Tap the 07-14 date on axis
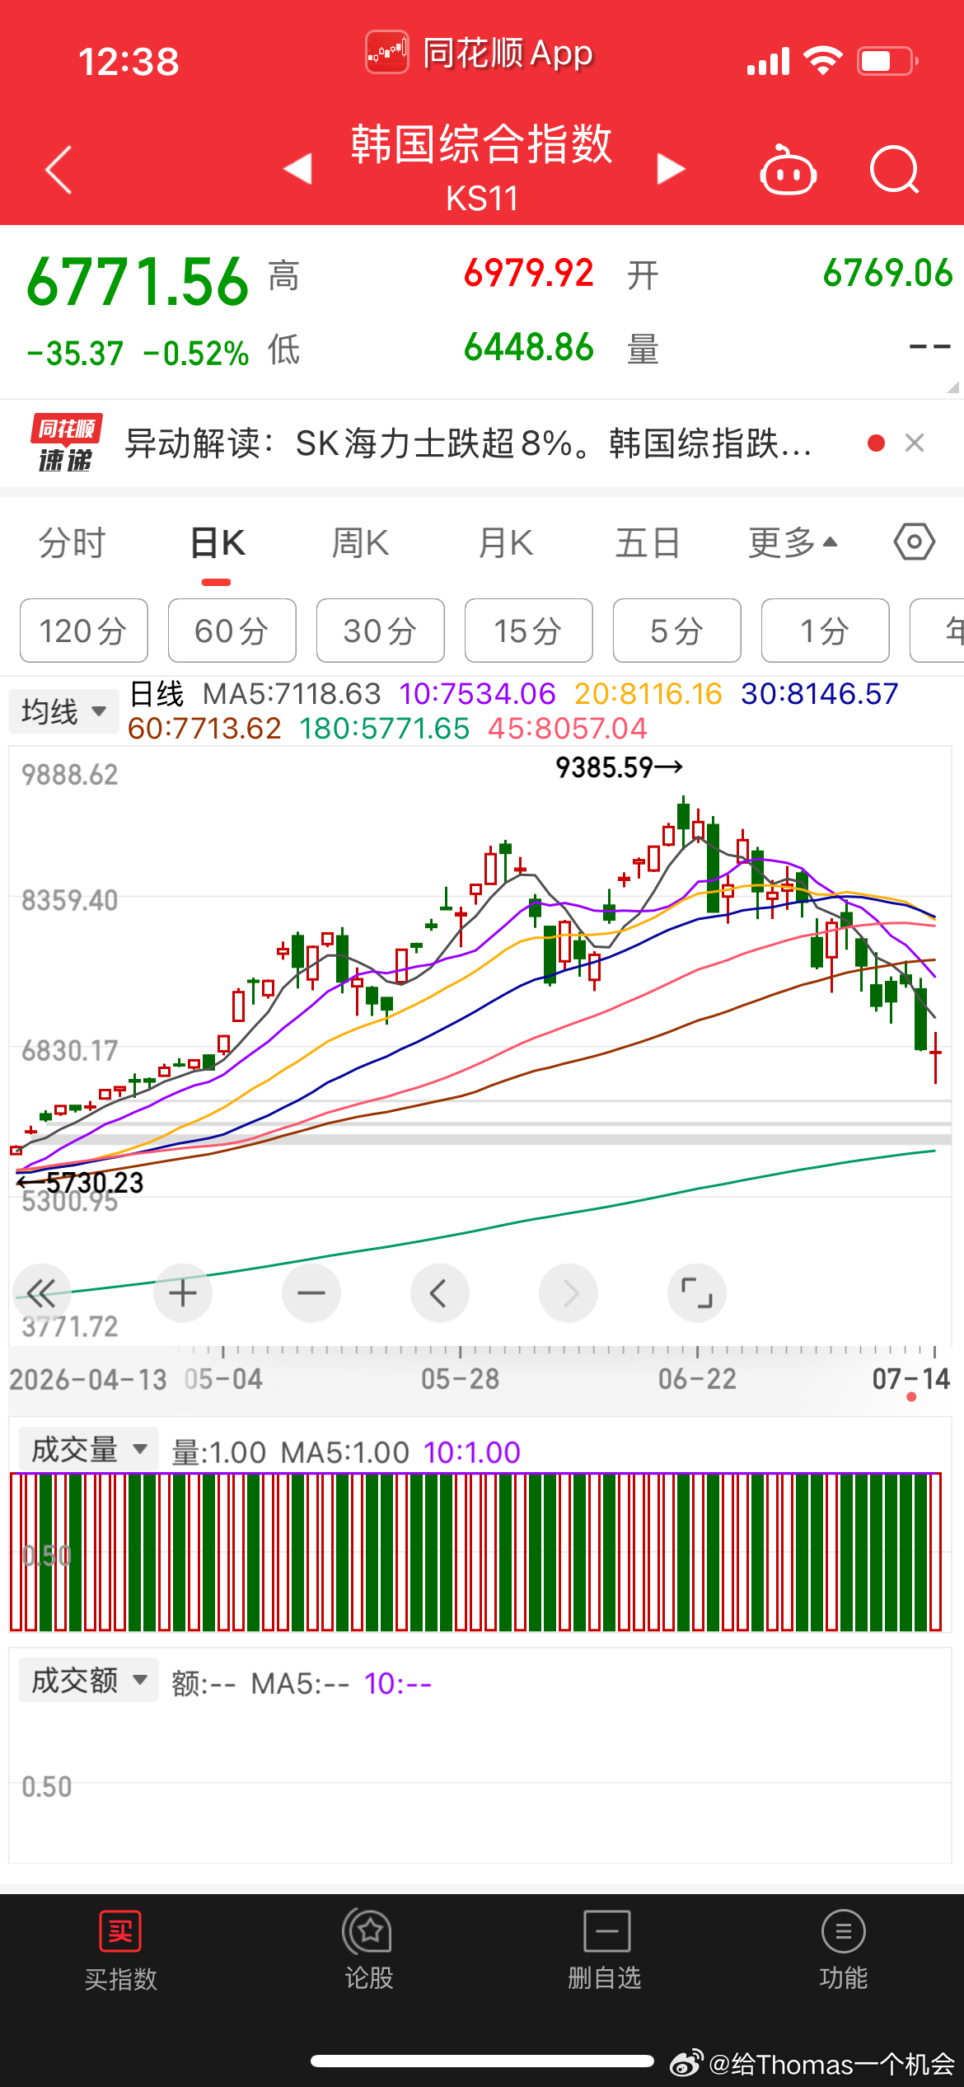964x2087 pixels. click(910, 1378)
